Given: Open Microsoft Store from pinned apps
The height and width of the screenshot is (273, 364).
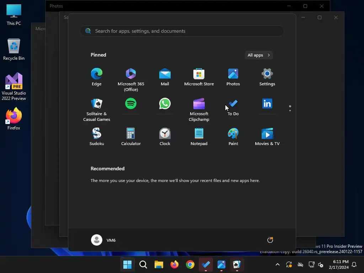Looking at the screenshot, I should tap(199, 77).
